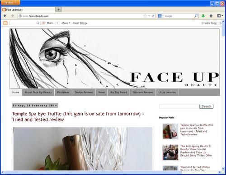This screenshot has width=226, height=175.
Task: Go to home page with house icon
Action: 211,16
